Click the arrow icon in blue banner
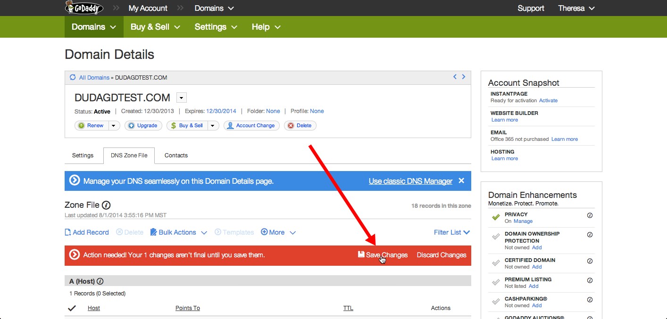The width and height of the screenshot is (667, 319). click(x=75, y=180)
